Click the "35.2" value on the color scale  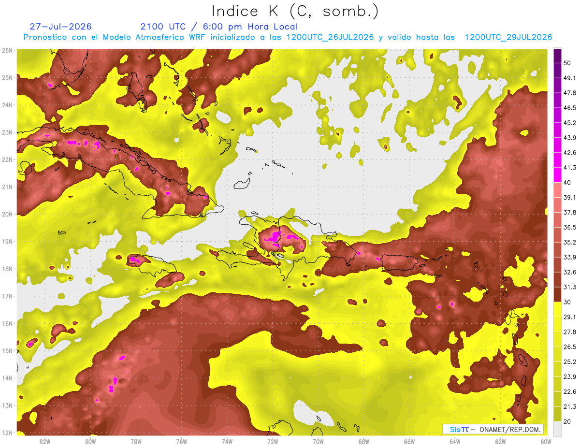coord(570,242)
